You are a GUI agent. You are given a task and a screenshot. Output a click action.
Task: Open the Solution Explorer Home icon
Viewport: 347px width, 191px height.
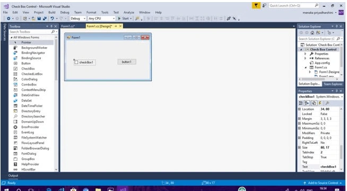[313, 33]
